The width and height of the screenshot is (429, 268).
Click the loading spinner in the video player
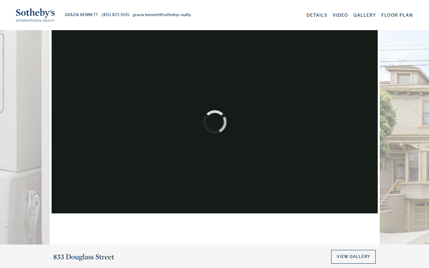215,122
